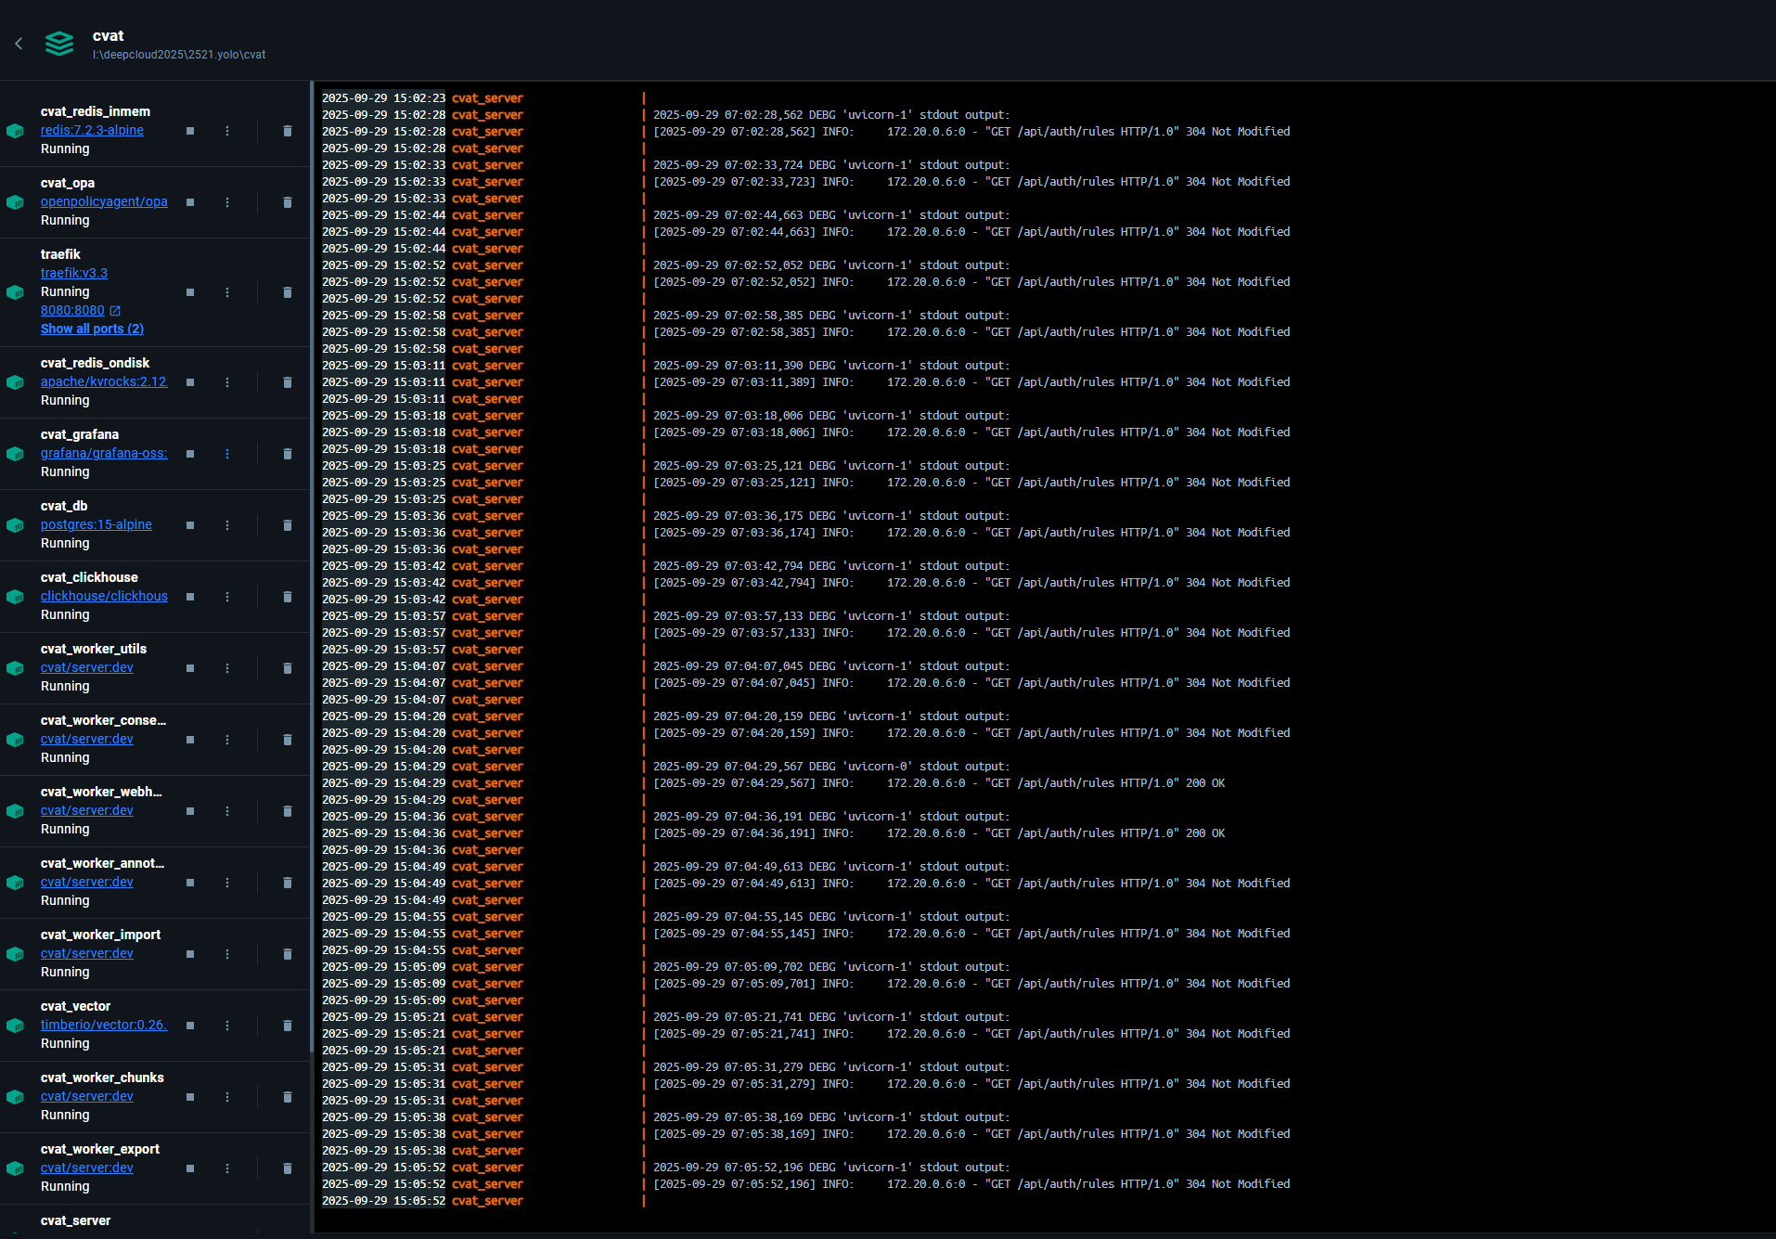Open the timberio/vector:0.26 image link
Viewport: 1776px width, 1239px height.
[x=104, y=1025]
